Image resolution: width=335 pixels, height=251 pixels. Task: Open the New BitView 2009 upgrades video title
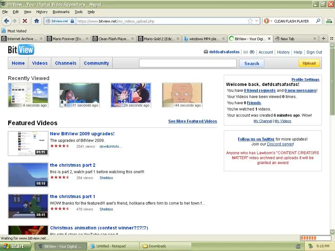82,134
